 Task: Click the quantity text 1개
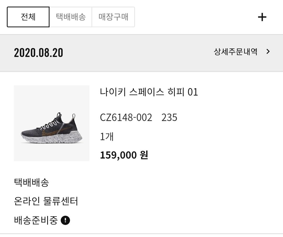pyautogui.click(x=107, y=137)
